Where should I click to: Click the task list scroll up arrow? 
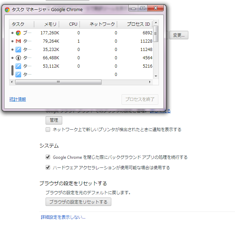[x=156, y=23]
